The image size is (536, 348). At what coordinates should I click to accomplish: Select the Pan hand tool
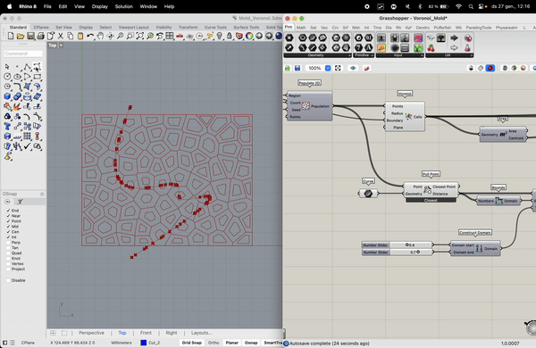[100, 36]
